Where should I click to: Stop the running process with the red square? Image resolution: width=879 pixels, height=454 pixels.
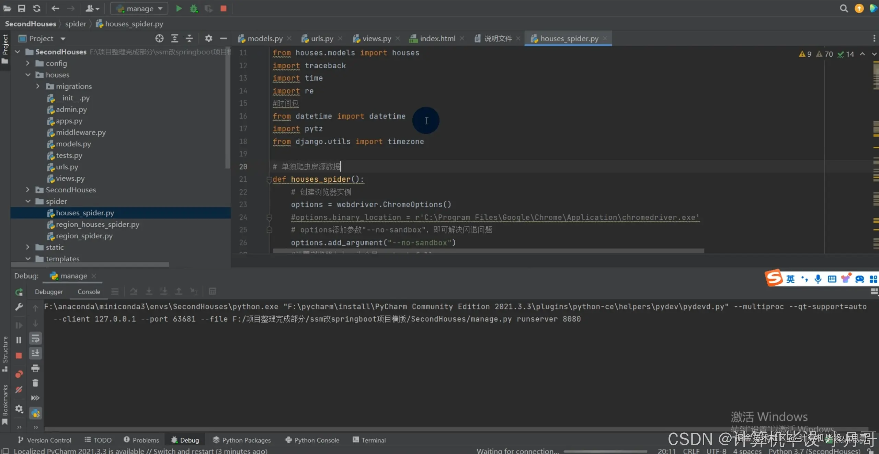pyautogui.click(x=223, y=9)
